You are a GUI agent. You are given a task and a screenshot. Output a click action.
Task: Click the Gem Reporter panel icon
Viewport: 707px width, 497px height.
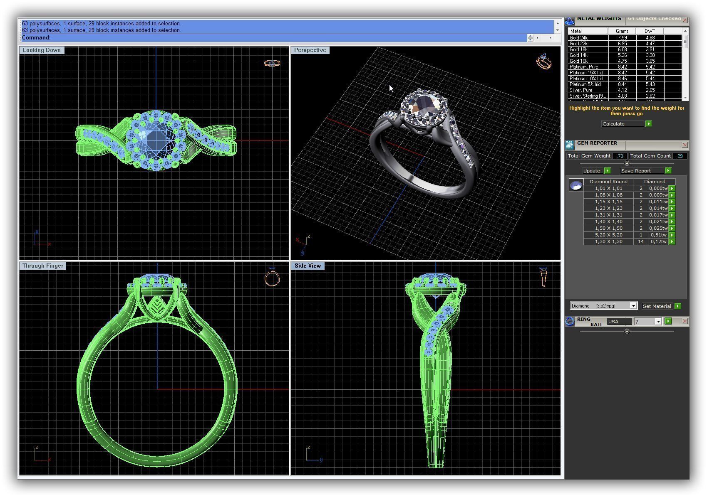pos(570,145)
